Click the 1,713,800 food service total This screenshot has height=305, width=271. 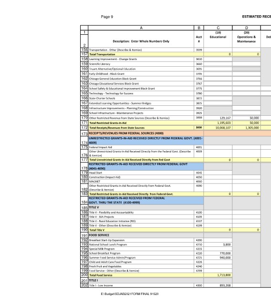pos(224,275)
